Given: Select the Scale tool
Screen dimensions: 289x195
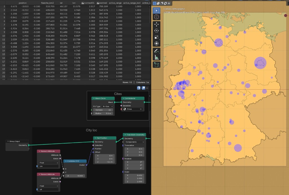Looking at the screenshot, I should [x=156, y=37].
